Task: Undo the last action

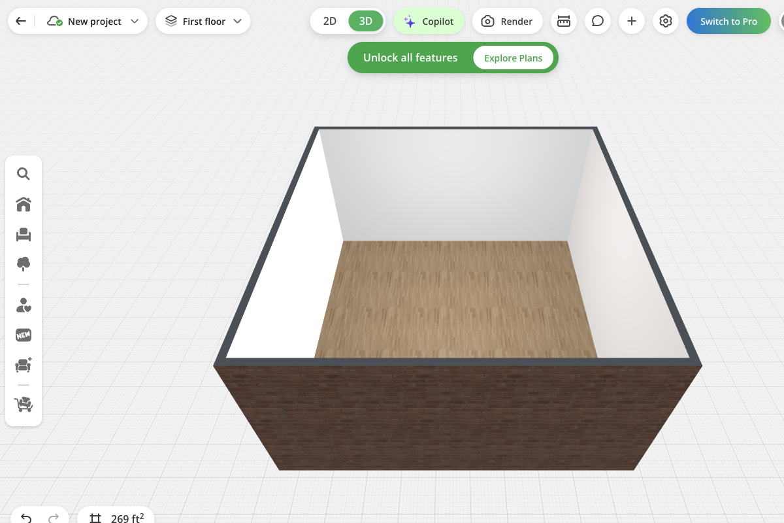Action: coord(26,518)
